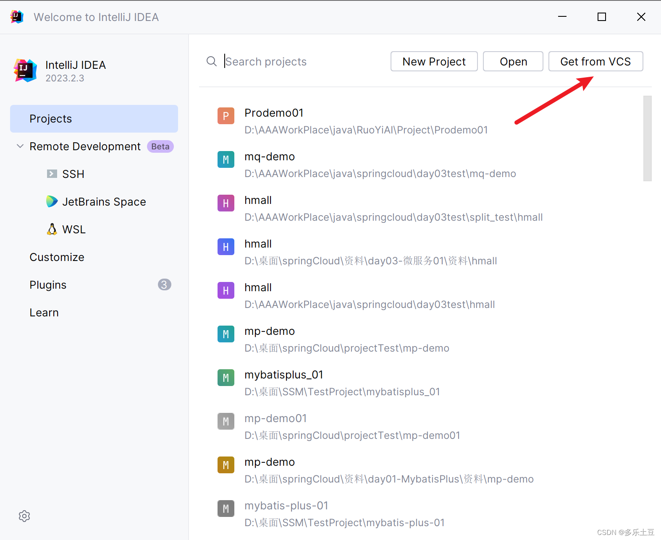Click the mq-demo project M icon

pos(226,159)
